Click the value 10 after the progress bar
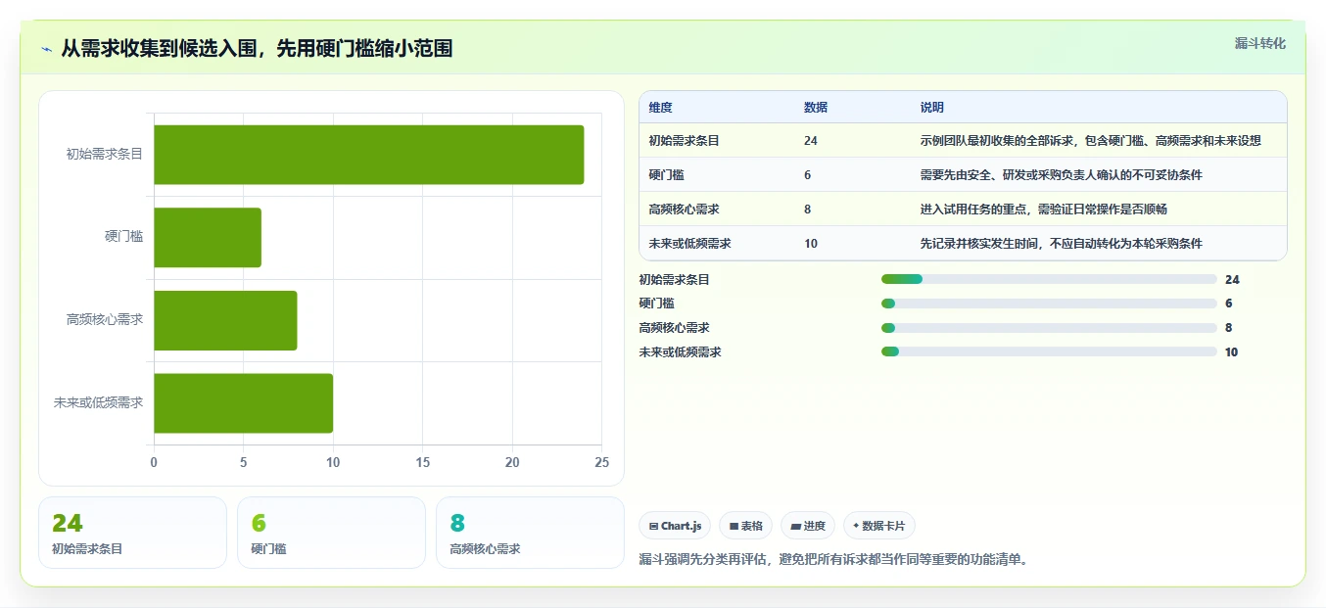Image resolution: width=1326 pixels, height=608 pixels. click(1232, 351)
